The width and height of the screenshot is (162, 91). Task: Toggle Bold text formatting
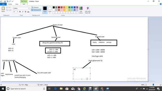tap(20, 12)
